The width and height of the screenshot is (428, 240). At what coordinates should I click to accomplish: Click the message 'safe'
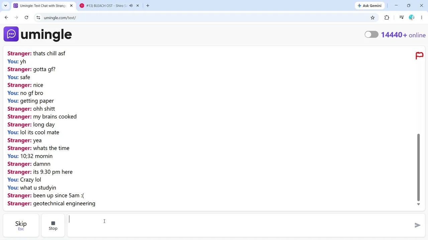[x=25, y=77]
